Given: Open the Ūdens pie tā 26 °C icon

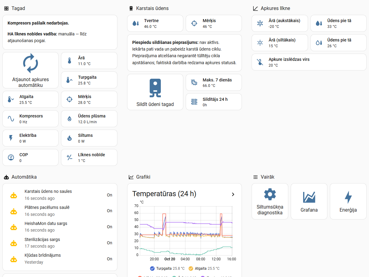Looking at the screenshot, I should pyautogui.click(x=319, y=43).
